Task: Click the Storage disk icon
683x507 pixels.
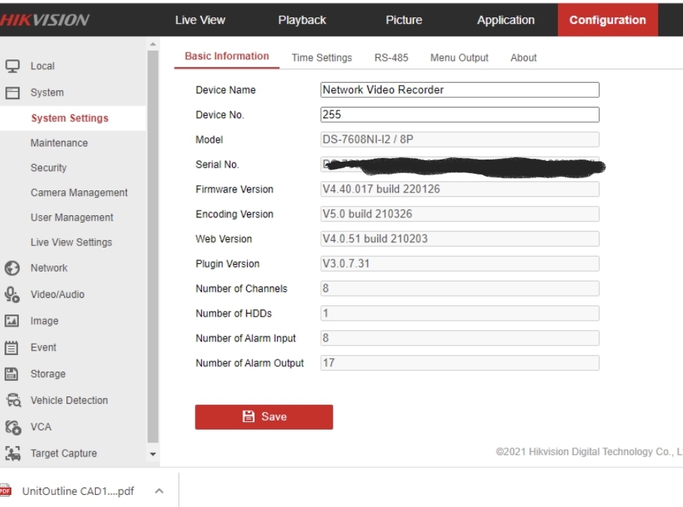Action: (12, 374)
